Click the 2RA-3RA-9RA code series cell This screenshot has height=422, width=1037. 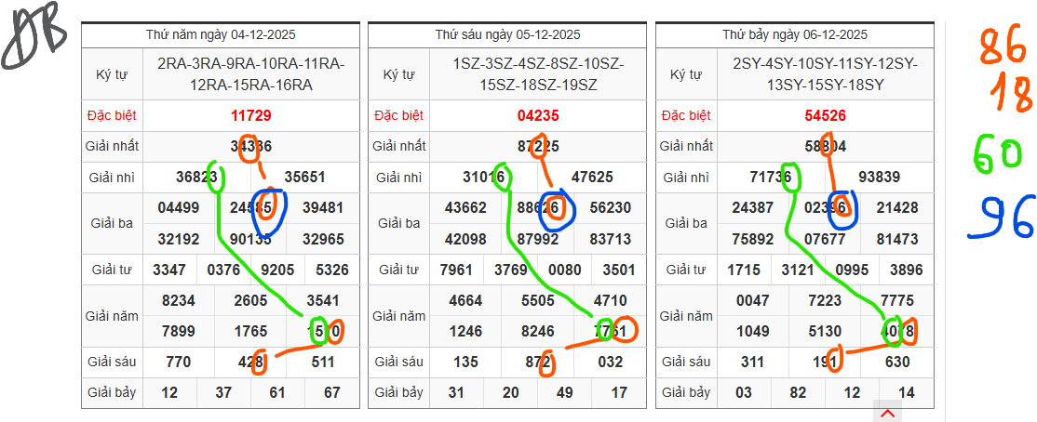click(251, 74)
